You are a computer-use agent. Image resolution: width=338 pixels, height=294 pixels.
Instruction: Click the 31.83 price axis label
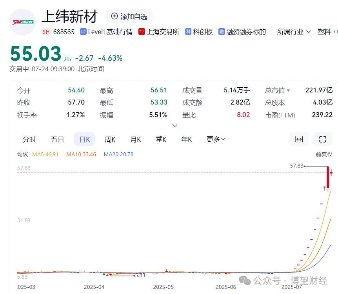tap(24, 220)
